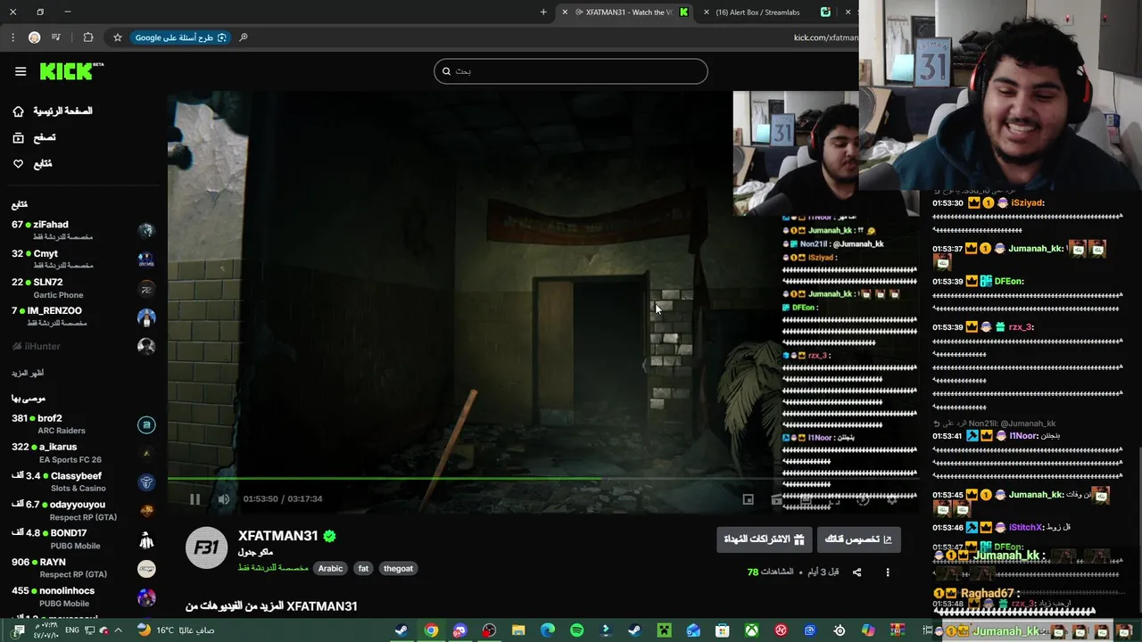1142x642 pixels.
Task: Open Microsoft Edge from the taskbar
Action: click(x=548, y=630)
